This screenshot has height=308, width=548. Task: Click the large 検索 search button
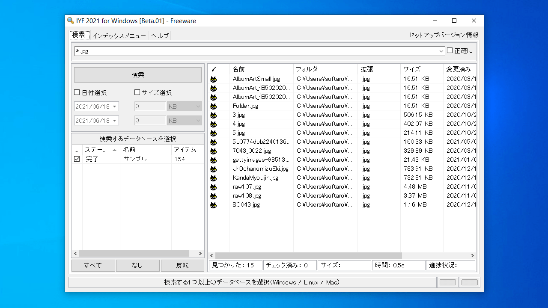pos(138,75)
